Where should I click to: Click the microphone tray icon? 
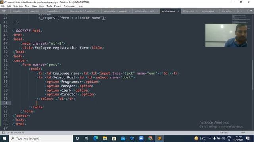pos(214,138)
